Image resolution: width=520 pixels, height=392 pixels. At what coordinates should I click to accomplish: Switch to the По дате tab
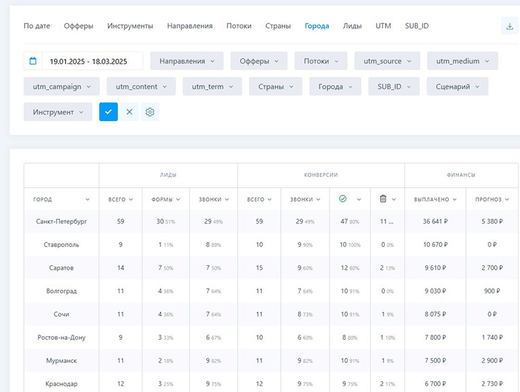coord(37,26)
